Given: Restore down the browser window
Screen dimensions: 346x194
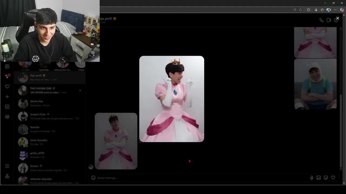Looking at the screenshot, I should point(334,3).
